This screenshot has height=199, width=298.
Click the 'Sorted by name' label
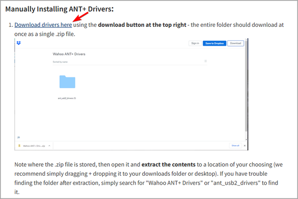click(60, 62)
